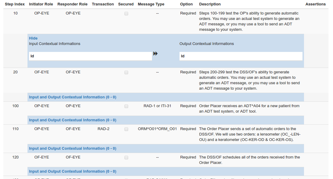
Task: Select the Transaction column header
Action: pos(103,4)
